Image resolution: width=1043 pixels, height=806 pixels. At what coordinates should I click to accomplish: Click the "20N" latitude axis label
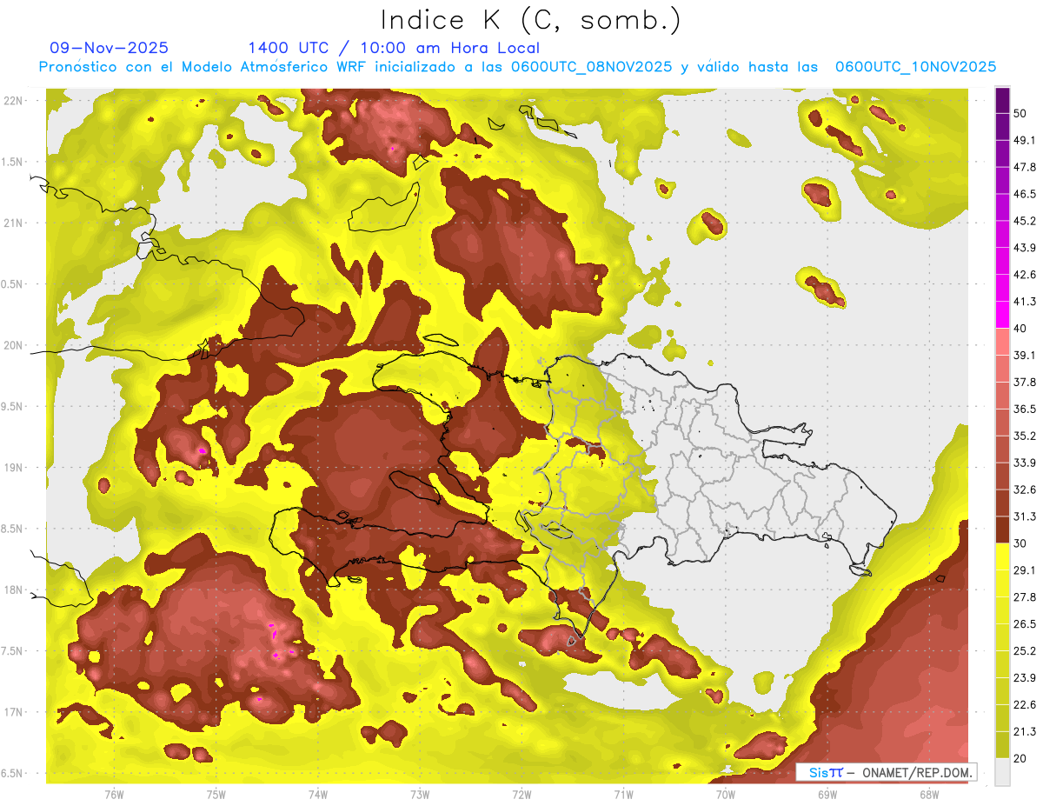[13, 345]
